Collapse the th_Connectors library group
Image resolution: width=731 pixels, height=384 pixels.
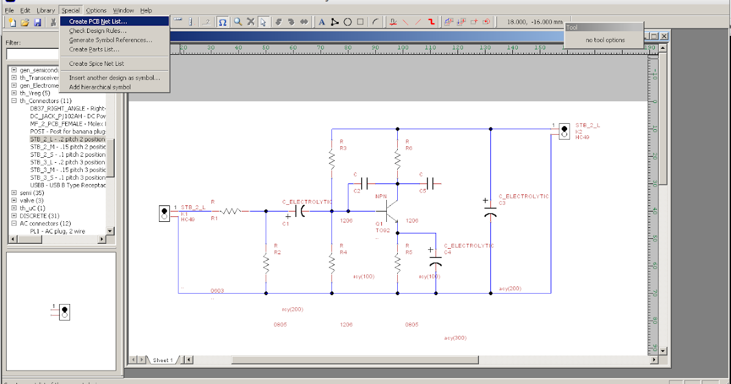14,100
